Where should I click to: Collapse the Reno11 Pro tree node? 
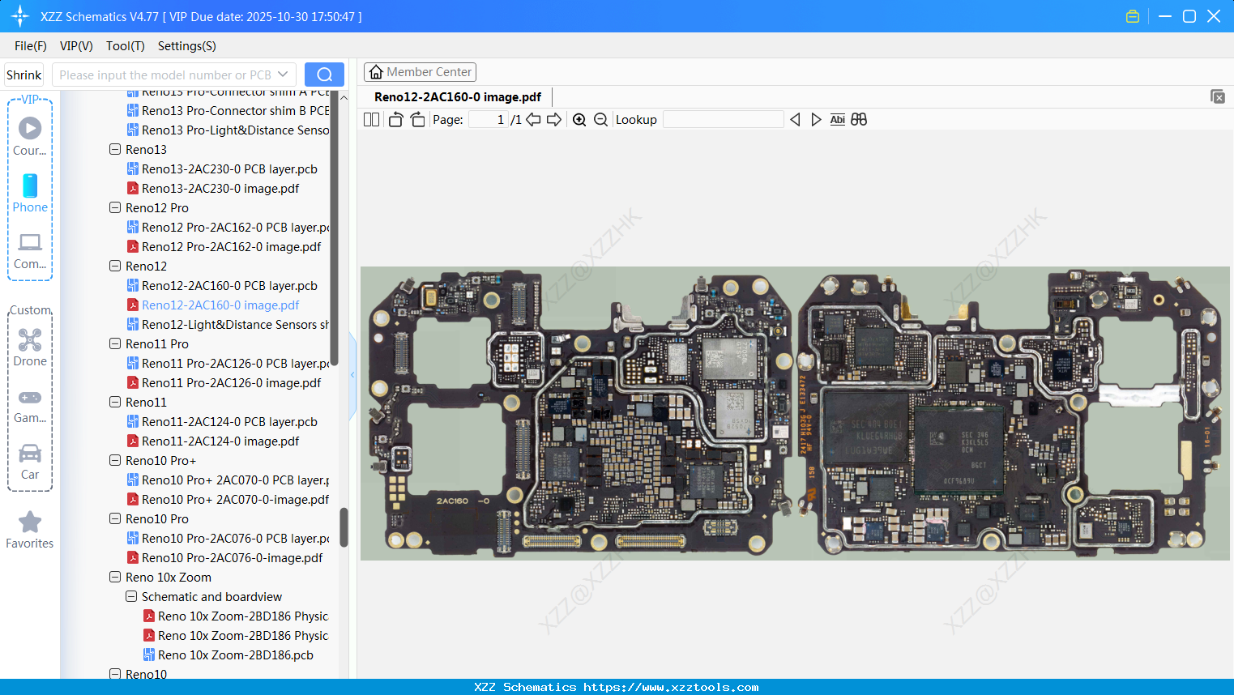115,343
